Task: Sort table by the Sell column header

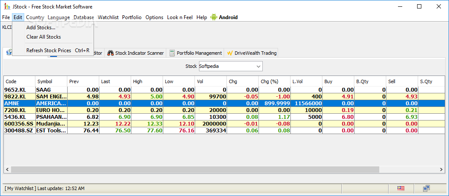Action: (x=402, y=81)
